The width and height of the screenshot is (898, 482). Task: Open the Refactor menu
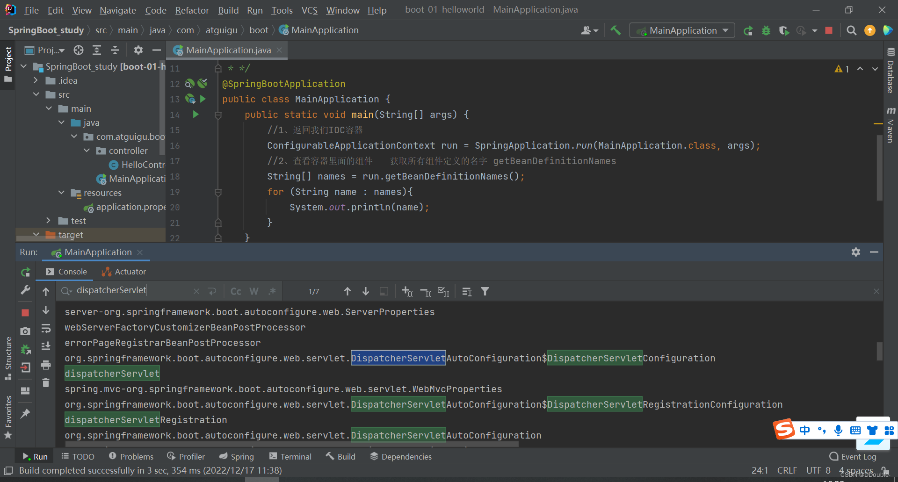(192, 10)
